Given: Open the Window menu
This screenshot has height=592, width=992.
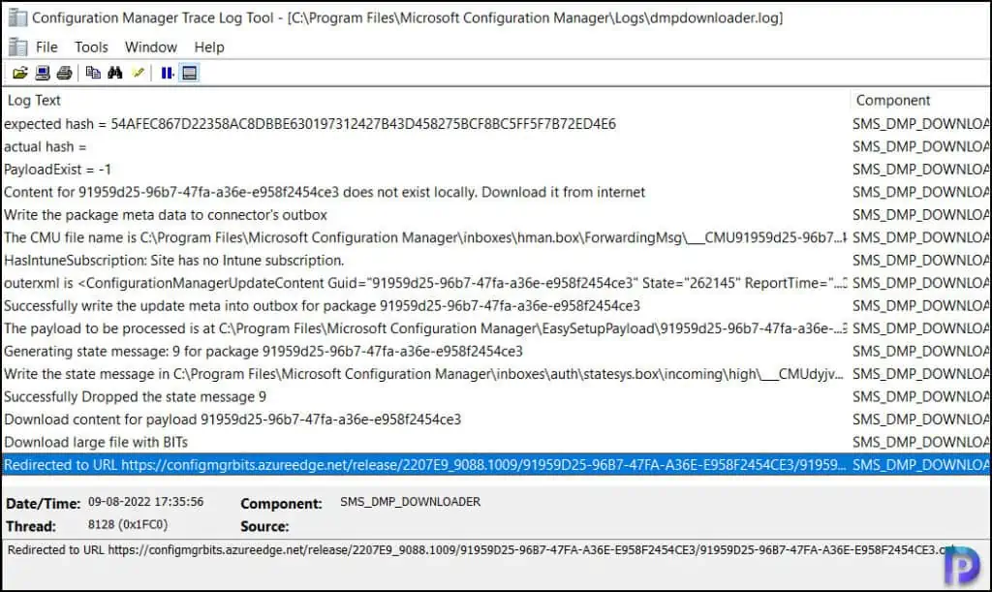Looking at the screenshot, I should click(150, 47).
